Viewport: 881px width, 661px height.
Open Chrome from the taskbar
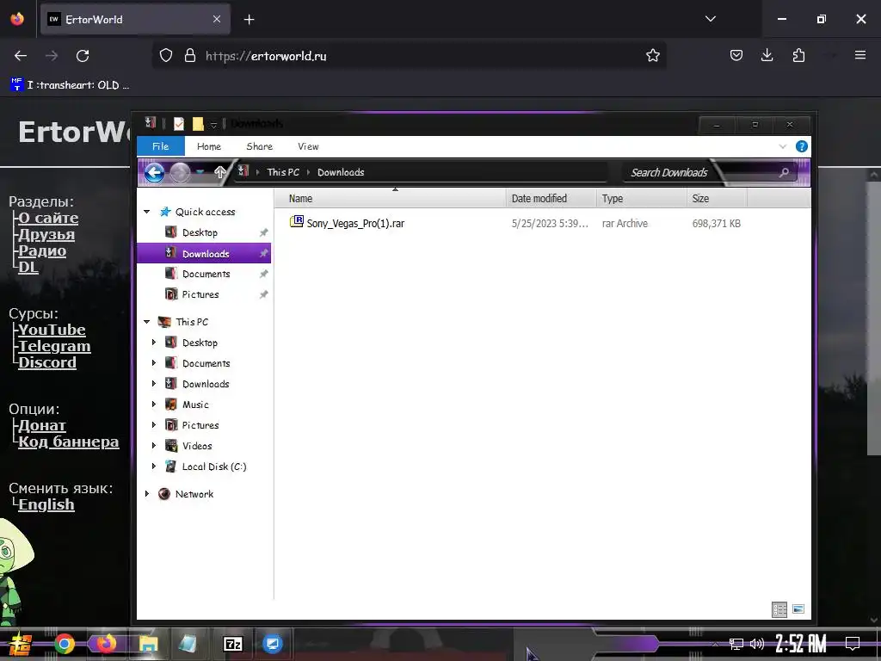click(65, 644)
